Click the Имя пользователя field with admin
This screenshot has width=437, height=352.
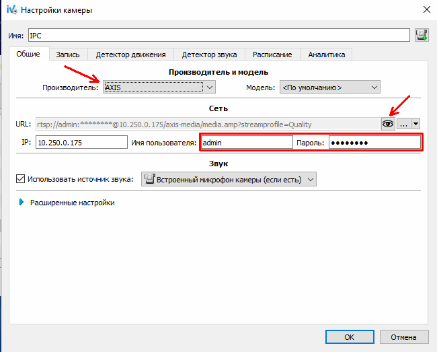tap(247, 143)
